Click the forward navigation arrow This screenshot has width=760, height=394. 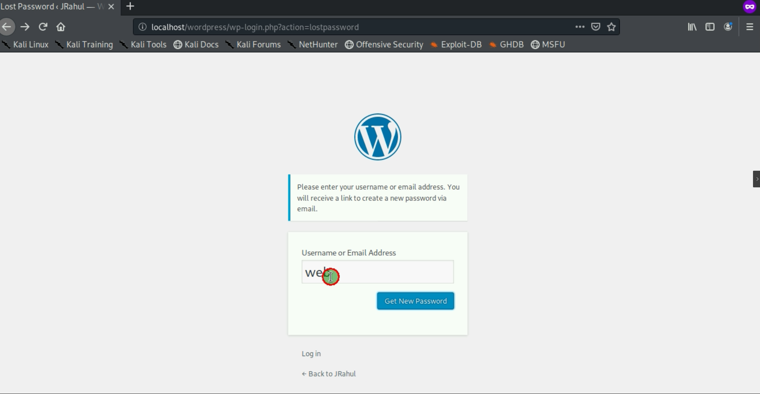25,27
